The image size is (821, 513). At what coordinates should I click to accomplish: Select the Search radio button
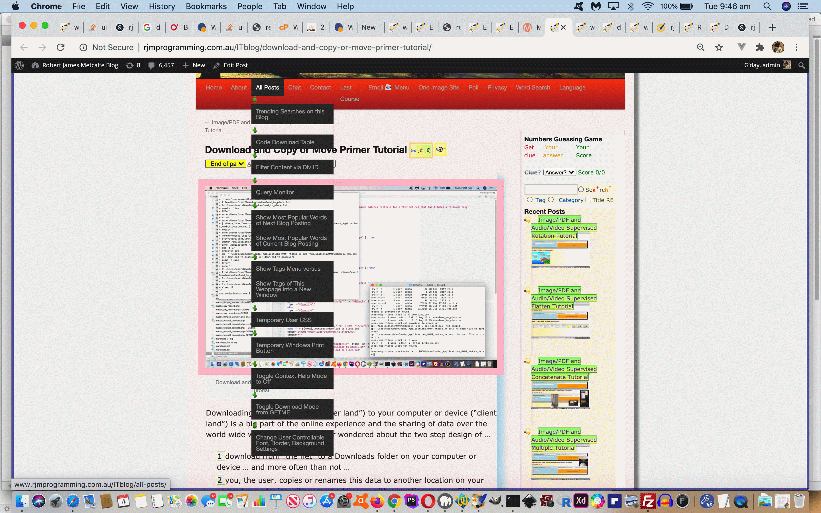pyautogui.click(x=581, y=189)
